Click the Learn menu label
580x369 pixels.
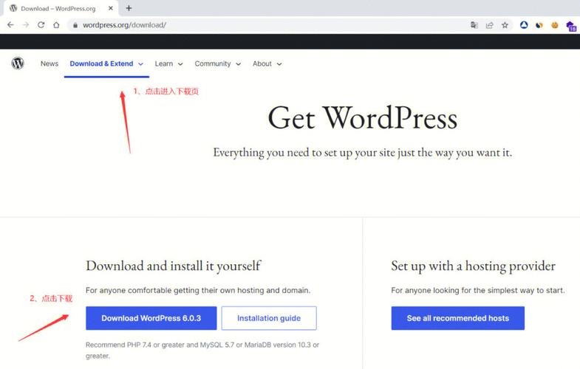coord(164,63)
